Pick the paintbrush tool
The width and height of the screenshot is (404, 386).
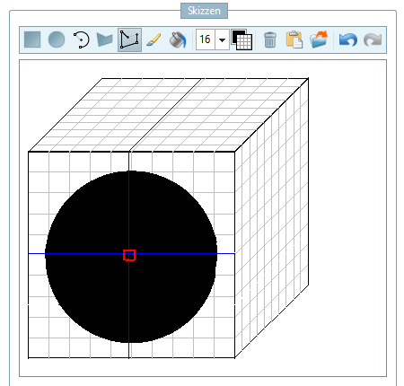click(x=154, y=39)
